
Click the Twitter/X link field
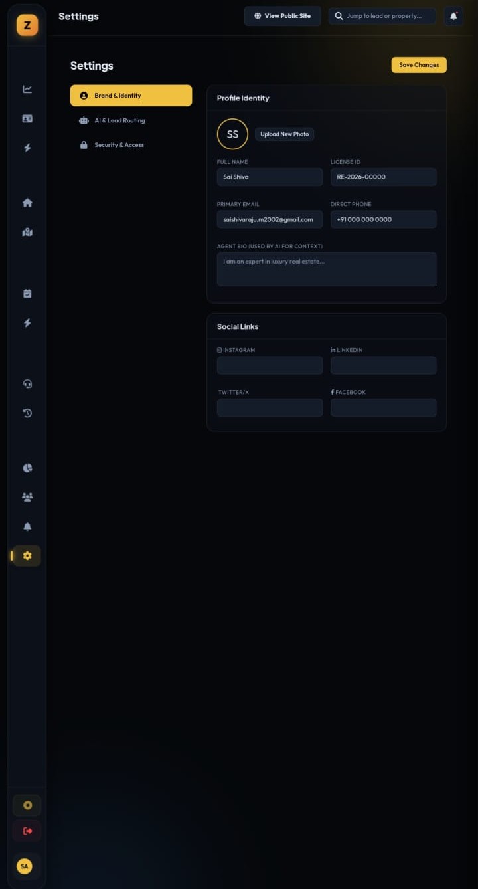point(270,407)
